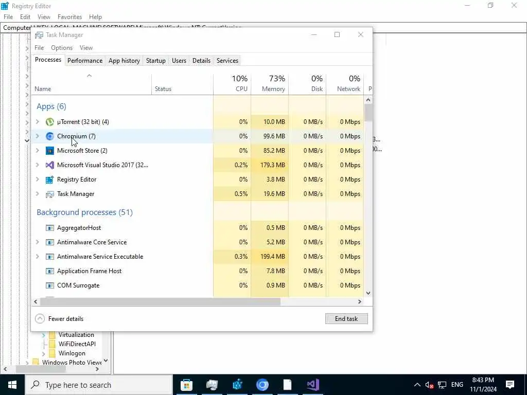Open the Windows Start menu
The image size is (527, 395).
[x=12, y=385]
